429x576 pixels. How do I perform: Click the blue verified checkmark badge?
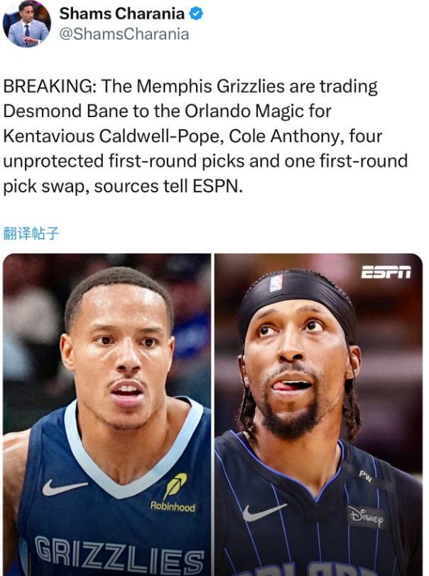196,14
